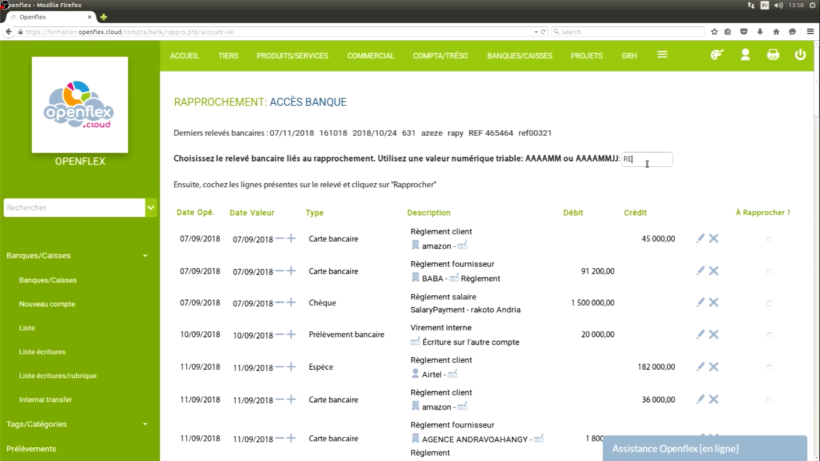The width and height of the screenshot is (820, 461).
Task: Edit the Airtel 182 000,00 entry
Action: click(x=700, y=367)
